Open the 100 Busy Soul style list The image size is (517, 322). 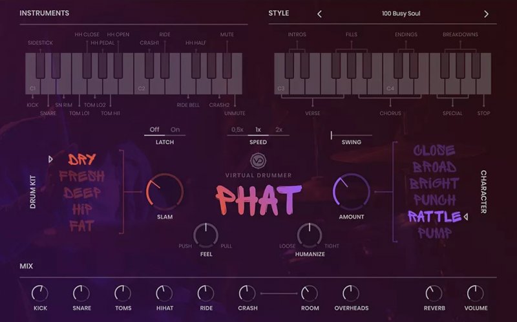(x=402, y=14)
